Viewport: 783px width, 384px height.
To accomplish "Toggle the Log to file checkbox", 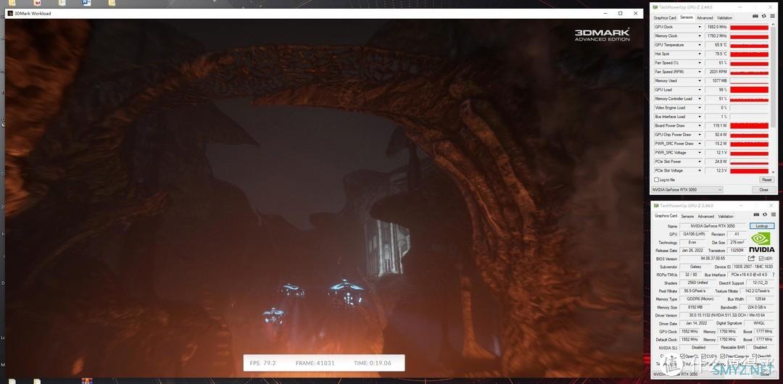I will pos(656,180).
